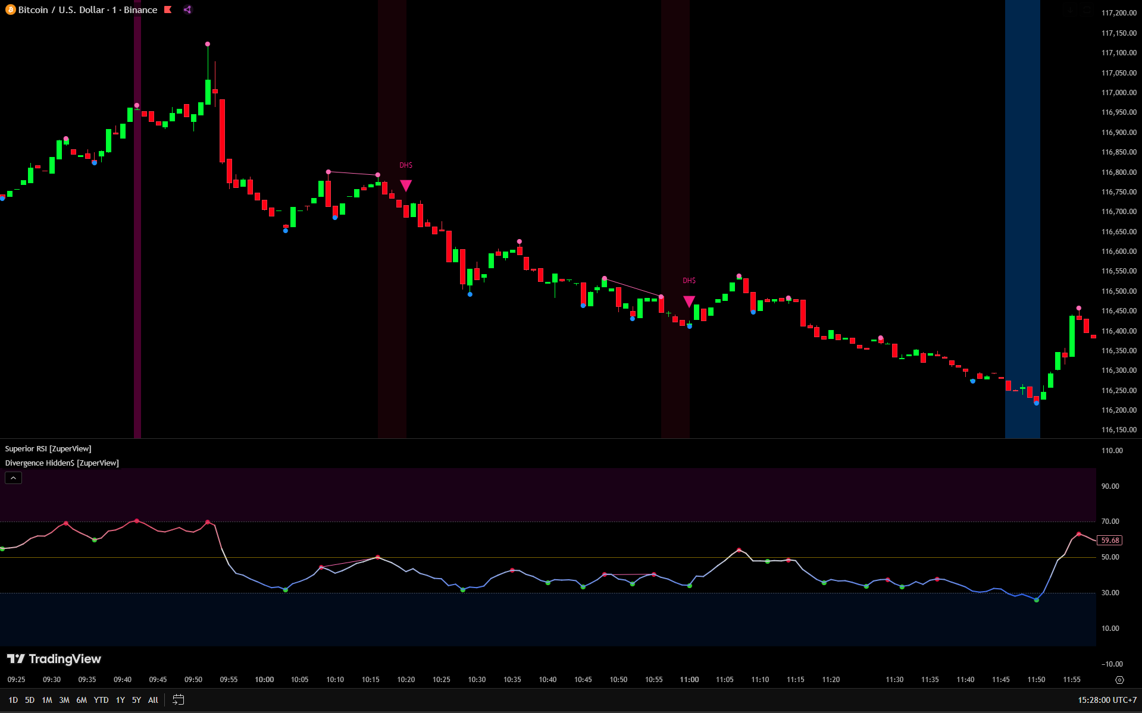Open the Go to date calendar icon
The width and height of the screenshot is (1142, 713).
178,700
